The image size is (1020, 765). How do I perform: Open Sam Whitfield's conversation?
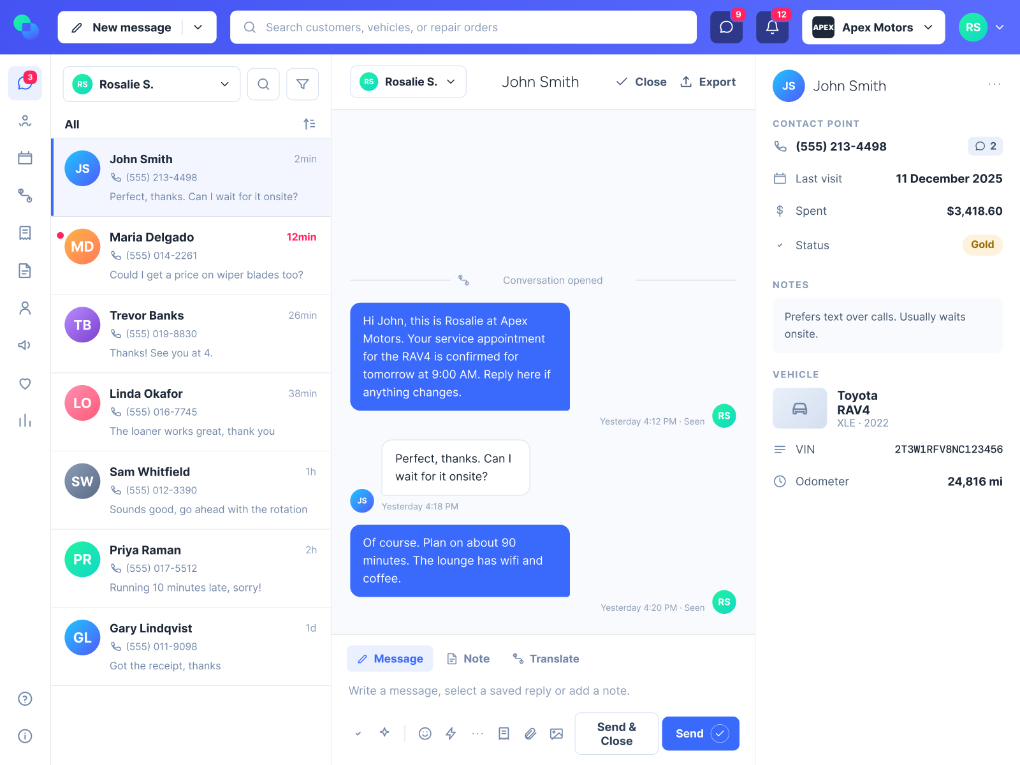pyautogui.click(x=191, y=490)
